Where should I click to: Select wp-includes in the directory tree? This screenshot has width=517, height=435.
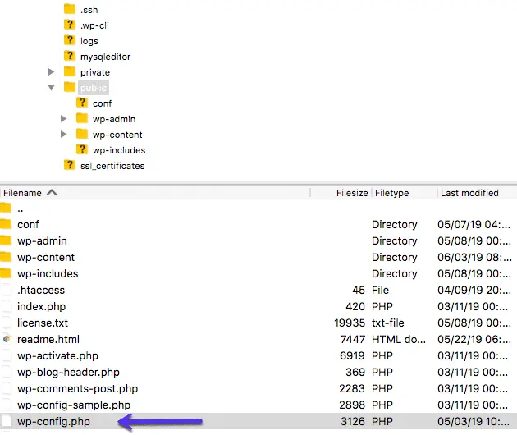pyautogui.click(x=118, y=150)
